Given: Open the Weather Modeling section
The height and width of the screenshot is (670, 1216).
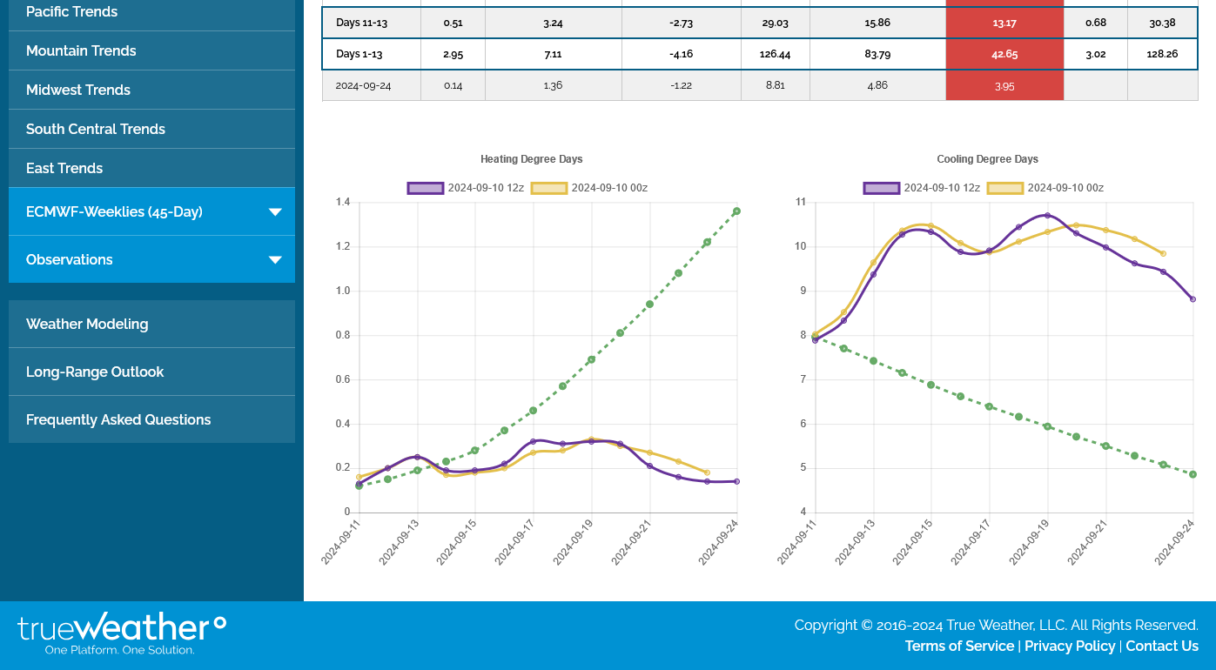Looking at the screenshot, I should (87, 325).
